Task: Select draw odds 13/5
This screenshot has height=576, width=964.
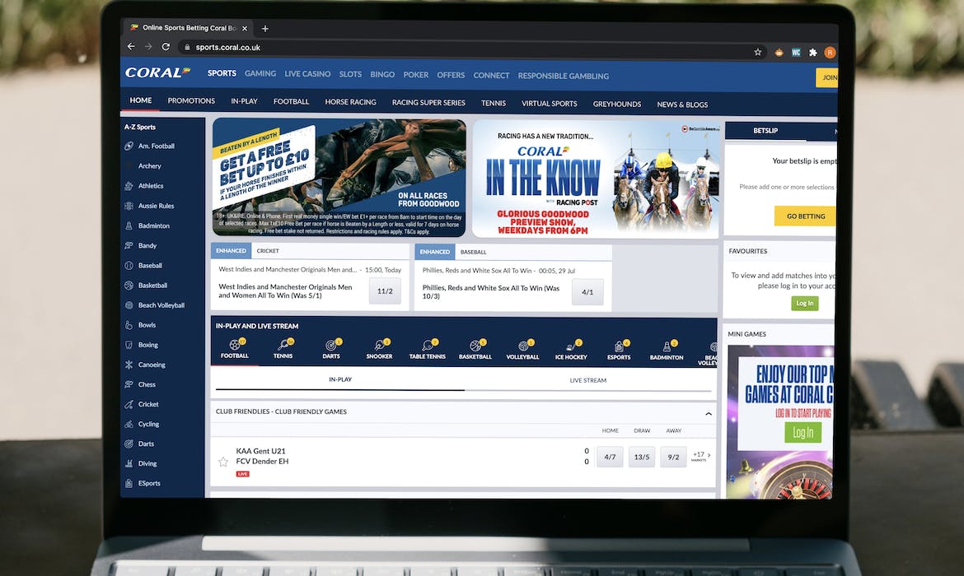Action: click(x=641, y=457)
